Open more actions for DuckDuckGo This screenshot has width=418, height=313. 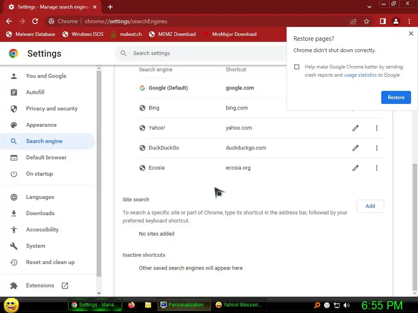377,148
